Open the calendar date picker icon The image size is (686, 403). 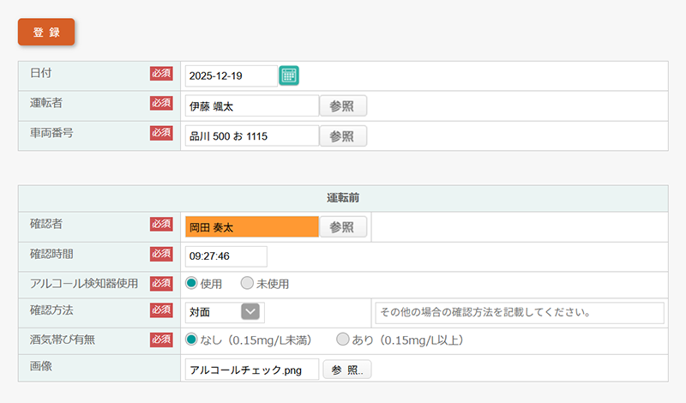[289, 76]
